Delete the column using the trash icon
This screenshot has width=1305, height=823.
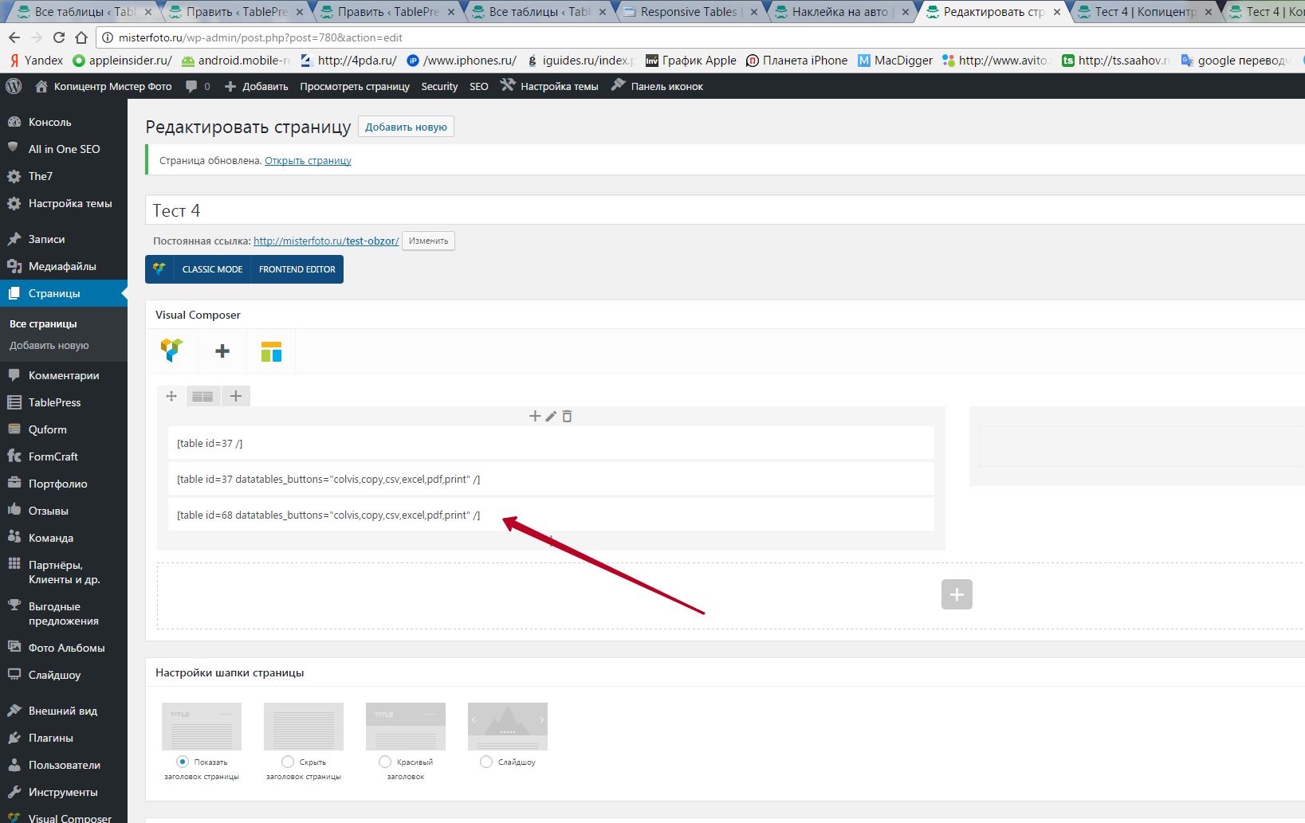(567, 416)
